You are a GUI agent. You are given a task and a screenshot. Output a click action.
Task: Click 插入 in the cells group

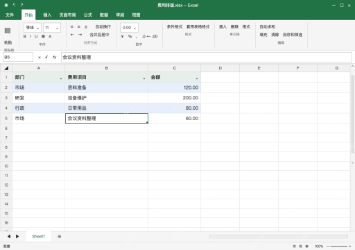(223, 27)
